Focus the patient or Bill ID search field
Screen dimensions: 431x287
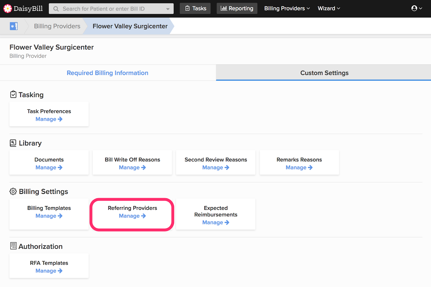pos(111,9)
